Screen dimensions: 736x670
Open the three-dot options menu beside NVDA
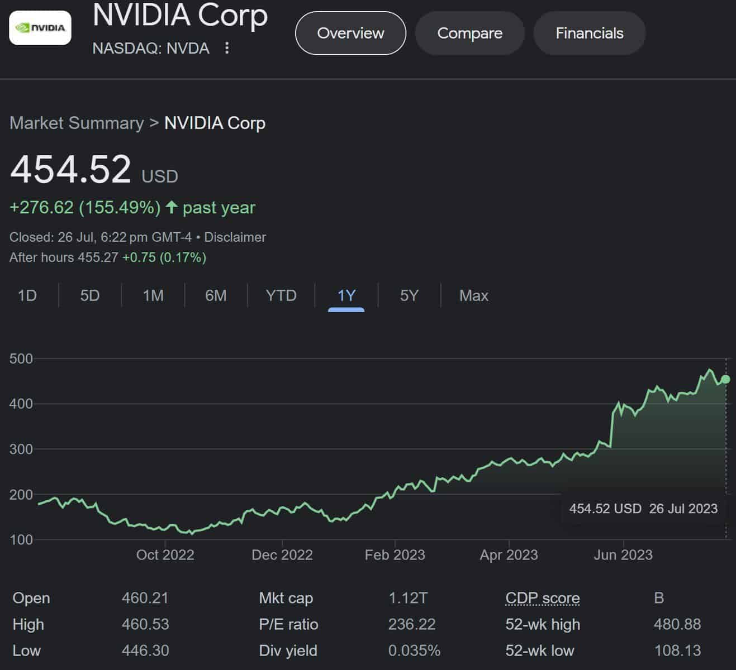point(227,48)
